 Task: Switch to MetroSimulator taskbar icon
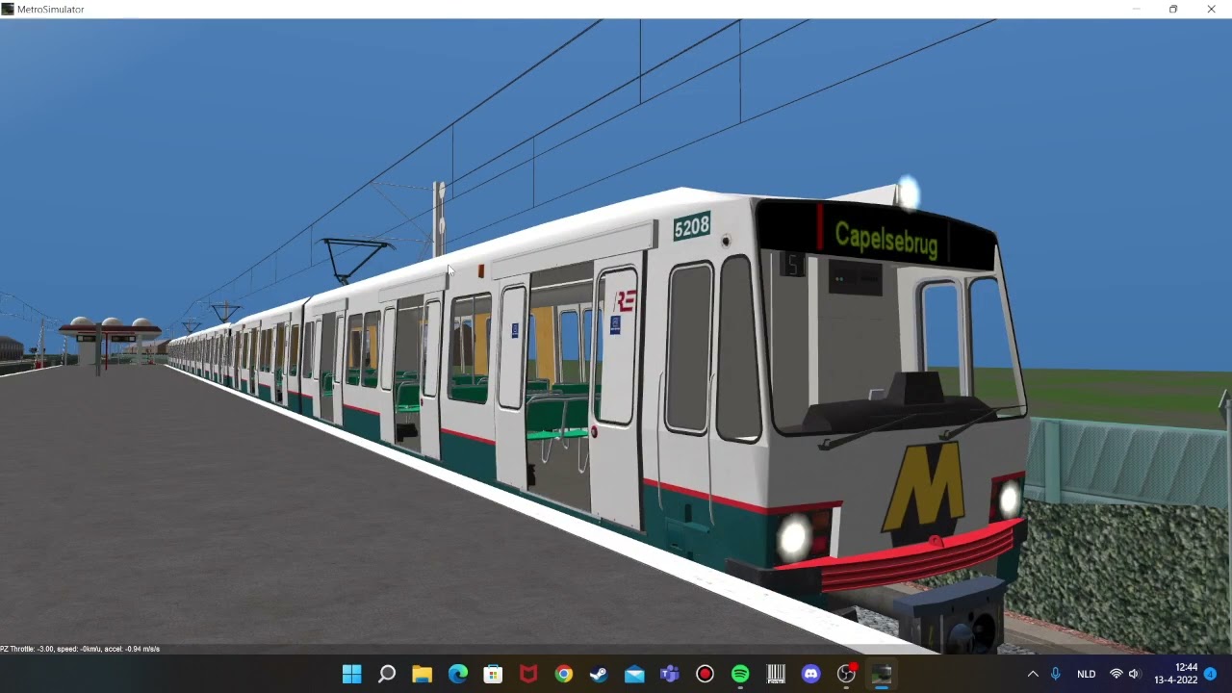tap(882, 674)
